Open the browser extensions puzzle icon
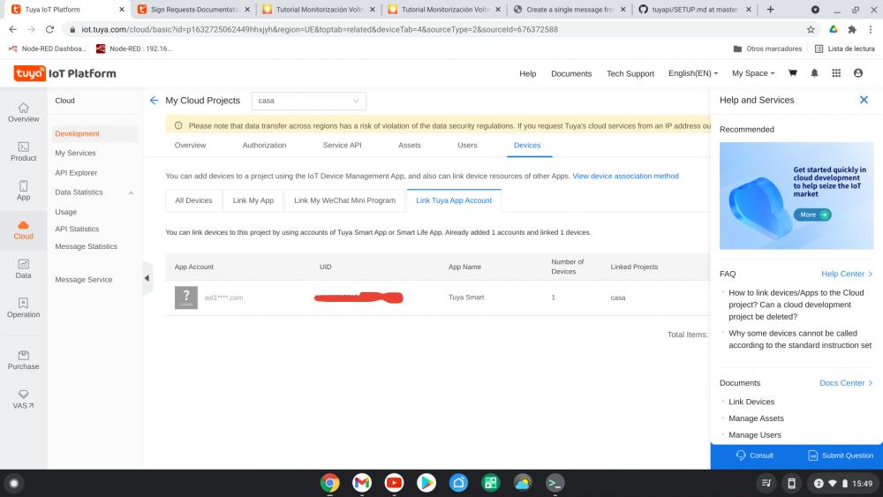The height and width of the screenshot is (497, 883). 852,29
